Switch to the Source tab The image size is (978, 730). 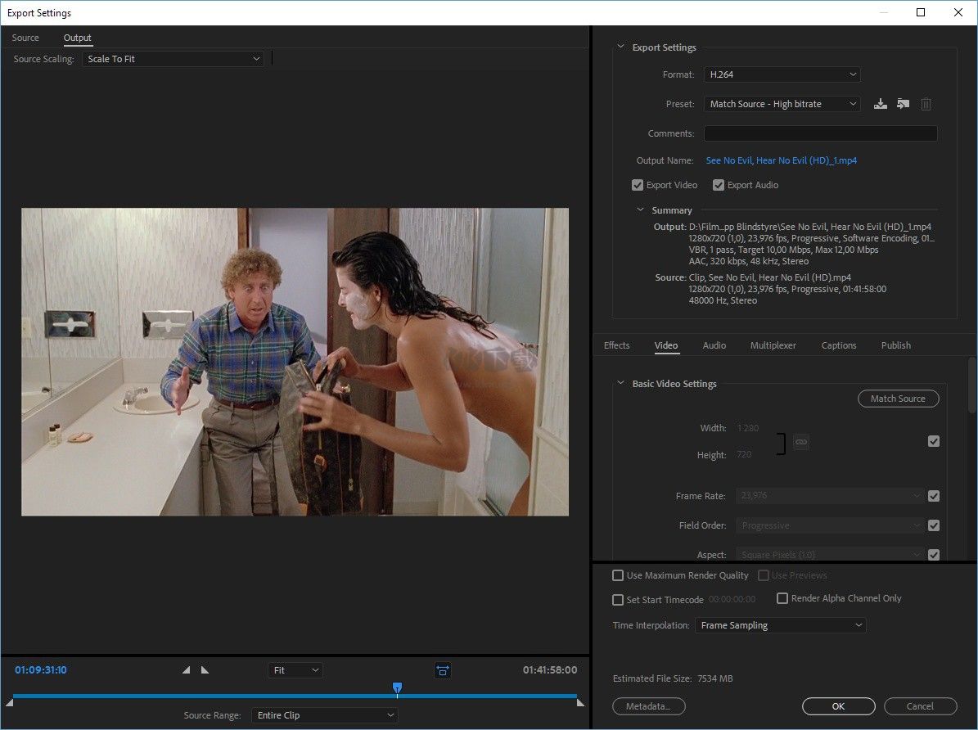(x=25, y=37)
